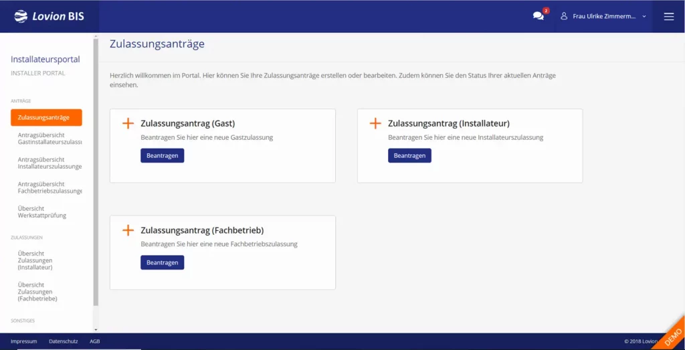Select Zulassungsanträge in the sidebar
The image size is (685, 350).
(46, 117)
